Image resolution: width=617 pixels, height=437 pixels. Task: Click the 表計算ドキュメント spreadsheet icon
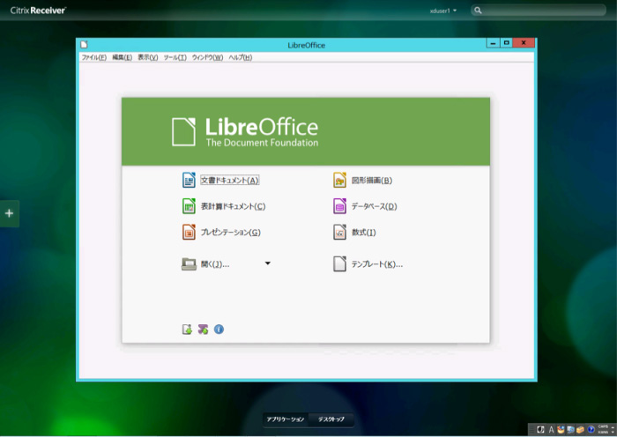[x=189, y=207]
